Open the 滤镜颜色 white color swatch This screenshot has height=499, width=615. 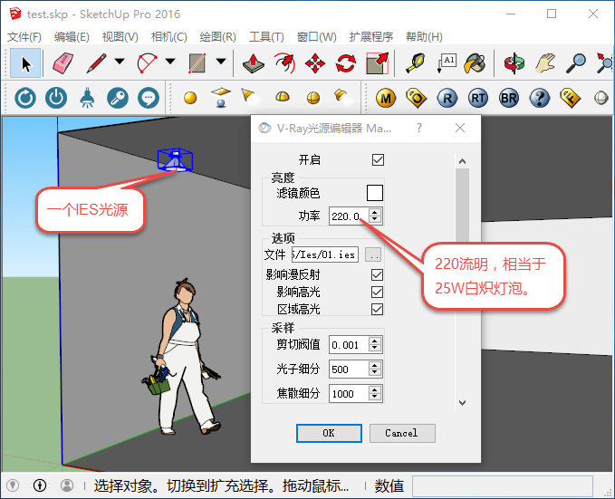tap(375, 193)
